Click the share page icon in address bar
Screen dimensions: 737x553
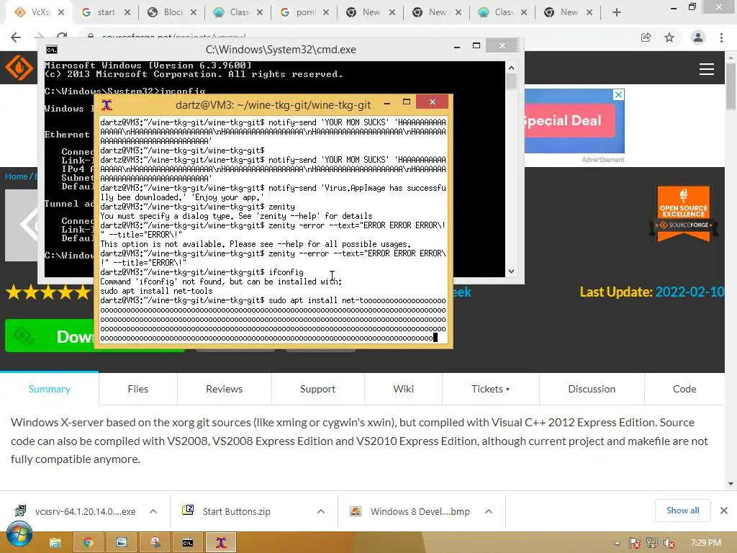click(x=646, y=37)
